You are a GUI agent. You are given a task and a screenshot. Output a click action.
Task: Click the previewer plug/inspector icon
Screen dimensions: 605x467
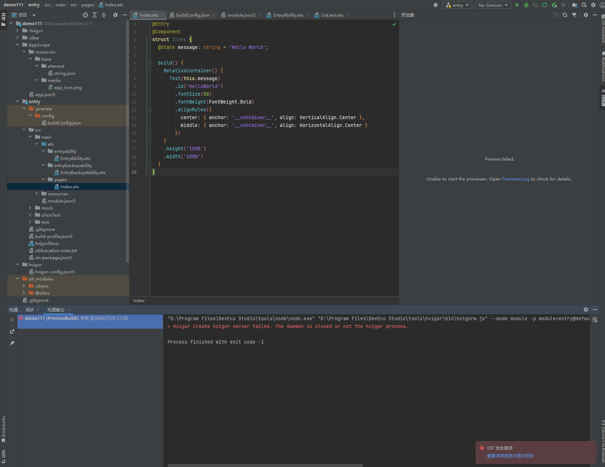pyautogui.click(x=574, y=15)
